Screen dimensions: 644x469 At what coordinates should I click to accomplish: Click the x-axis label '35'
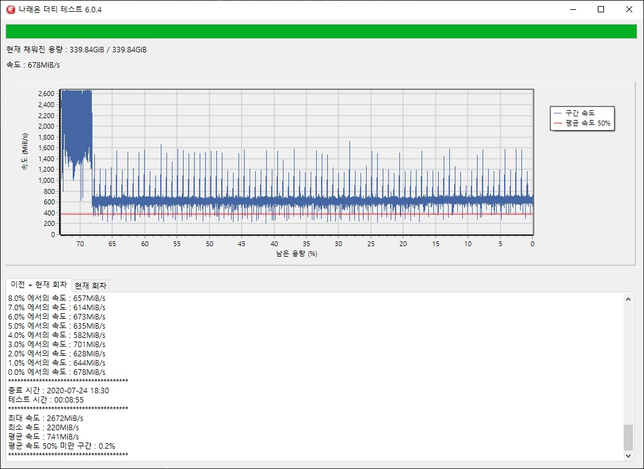[x=306, y=244]
